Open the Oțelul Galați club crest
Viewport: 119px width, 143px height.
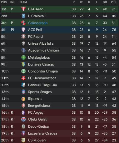(x=23, y=119)
